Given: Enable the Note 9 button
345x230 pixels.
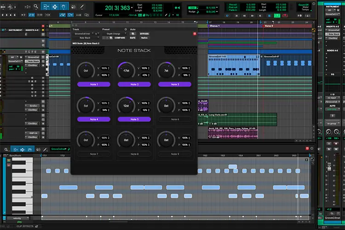Looking at the screenshot, I should pos(175,154).
